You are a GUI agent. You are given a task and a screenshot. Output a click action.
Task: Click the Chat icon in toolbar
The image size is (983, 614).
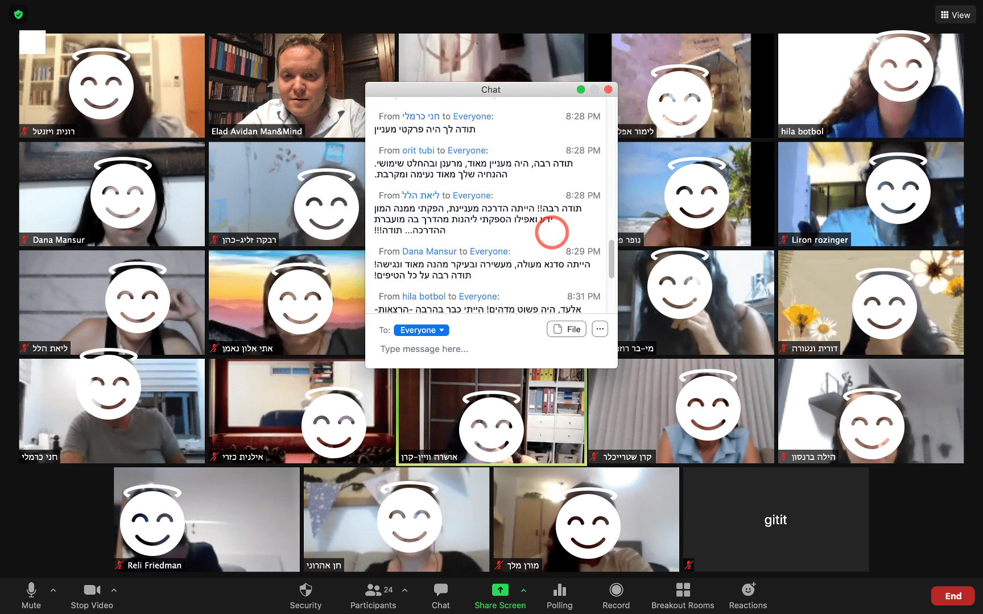pyautogui.click(x=440, y=595)
